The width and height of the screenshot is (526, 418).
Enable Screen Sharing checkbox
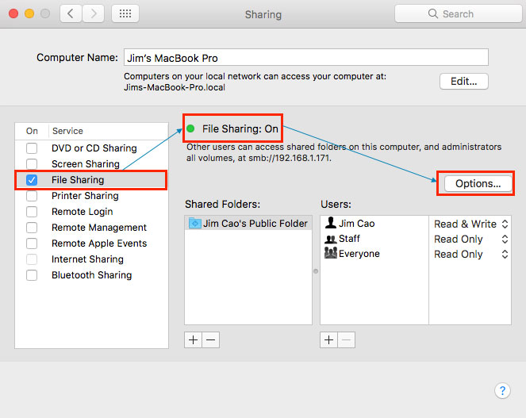(x=32, y=163)
